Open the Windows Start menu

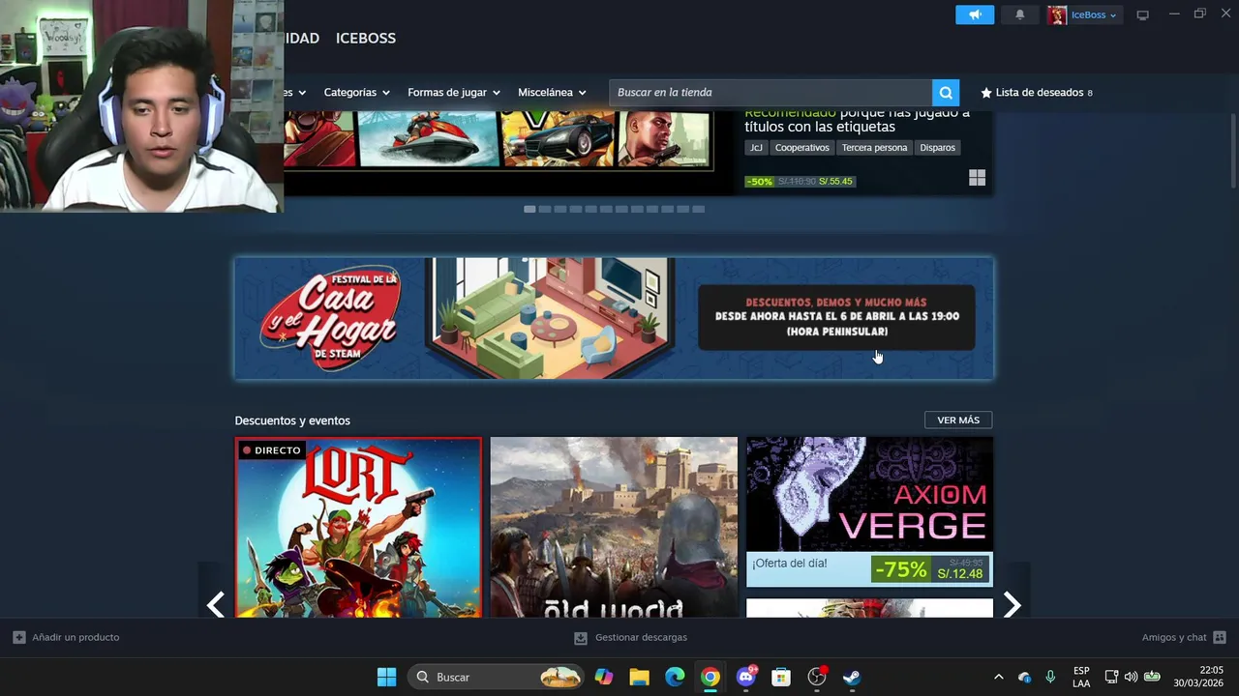(386, 677)
